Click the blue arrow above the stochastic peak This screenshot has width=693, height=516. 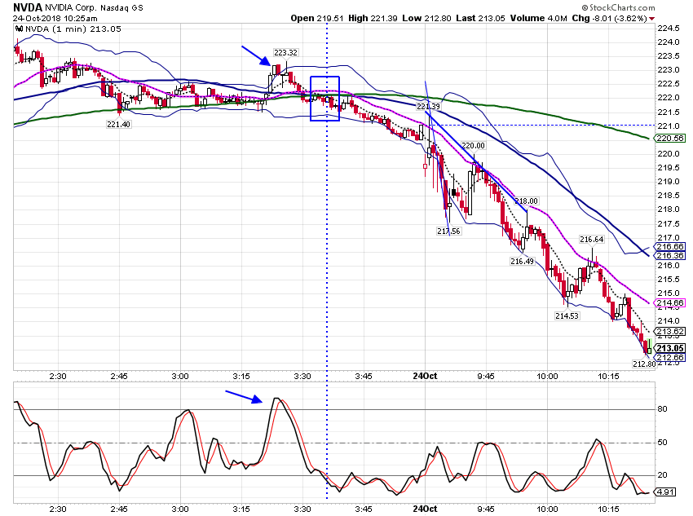[x=244, y=396]
